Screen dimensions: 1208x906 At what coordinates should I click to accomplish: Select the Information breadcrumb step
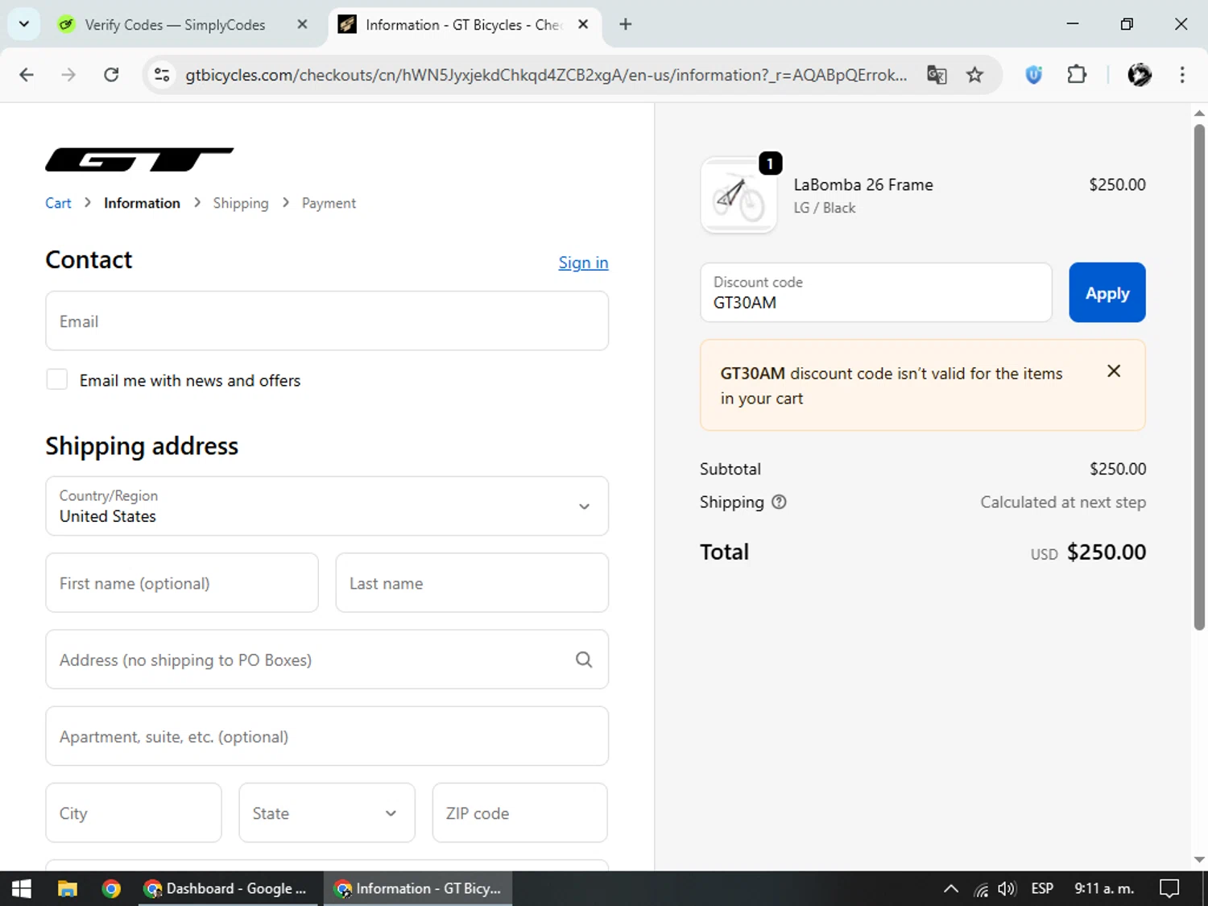[x=142, y=203]
